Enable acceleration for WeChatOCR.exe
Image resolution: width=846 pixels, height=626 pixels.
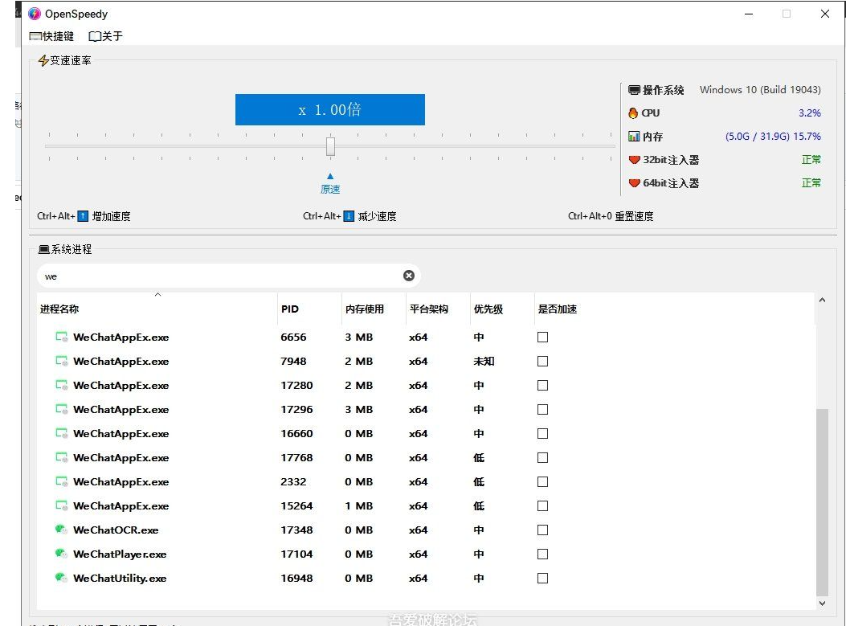coord(542,530)
